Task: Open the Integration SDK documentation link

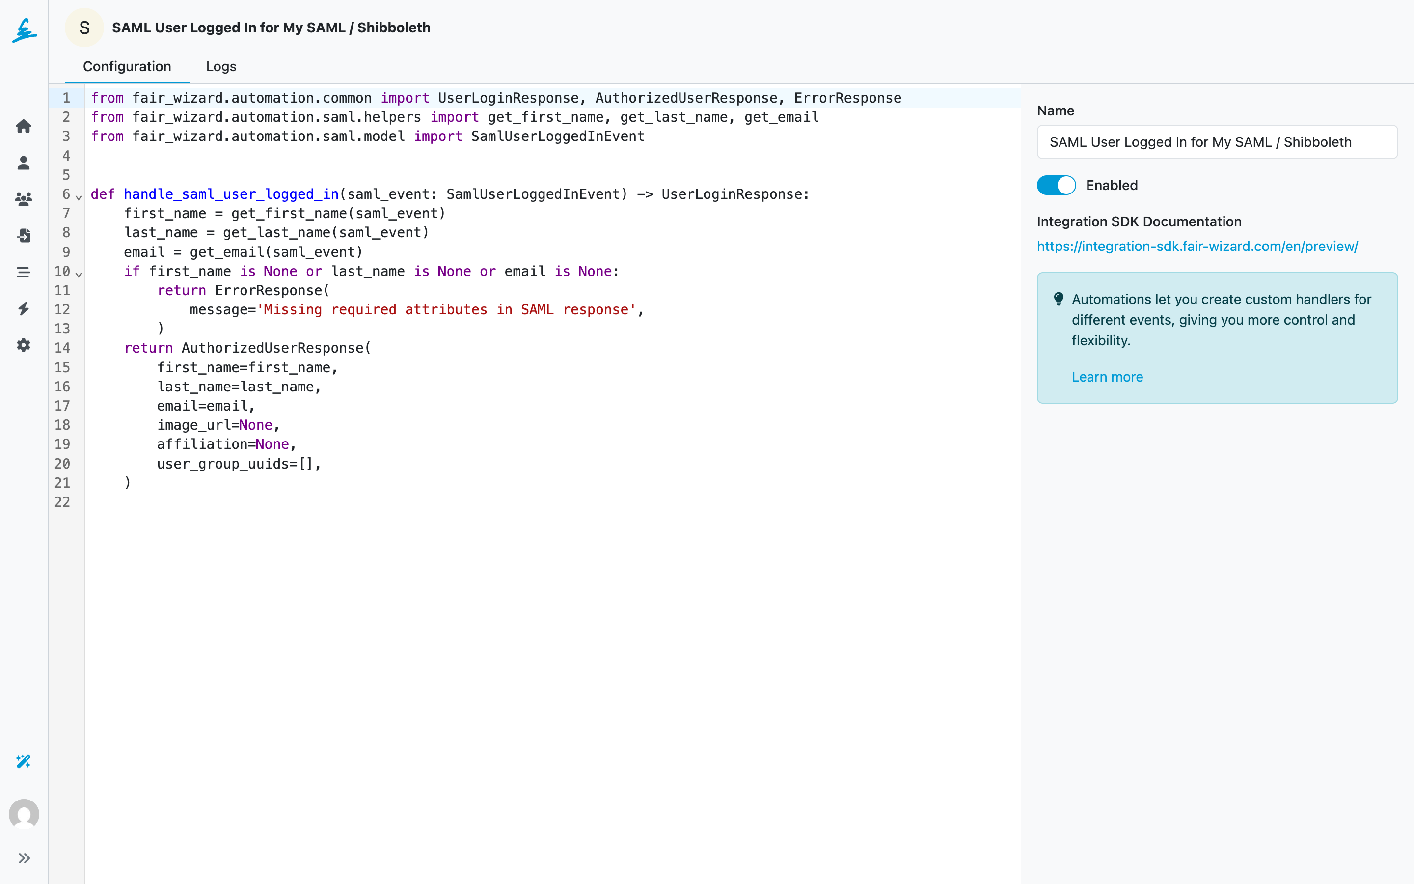Action: coord(1197,246)
